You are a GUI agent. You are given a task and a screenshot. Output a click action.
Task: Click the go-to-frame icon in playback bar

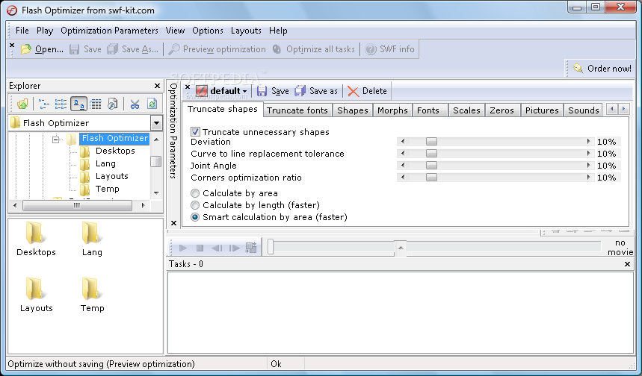point(251,247)
